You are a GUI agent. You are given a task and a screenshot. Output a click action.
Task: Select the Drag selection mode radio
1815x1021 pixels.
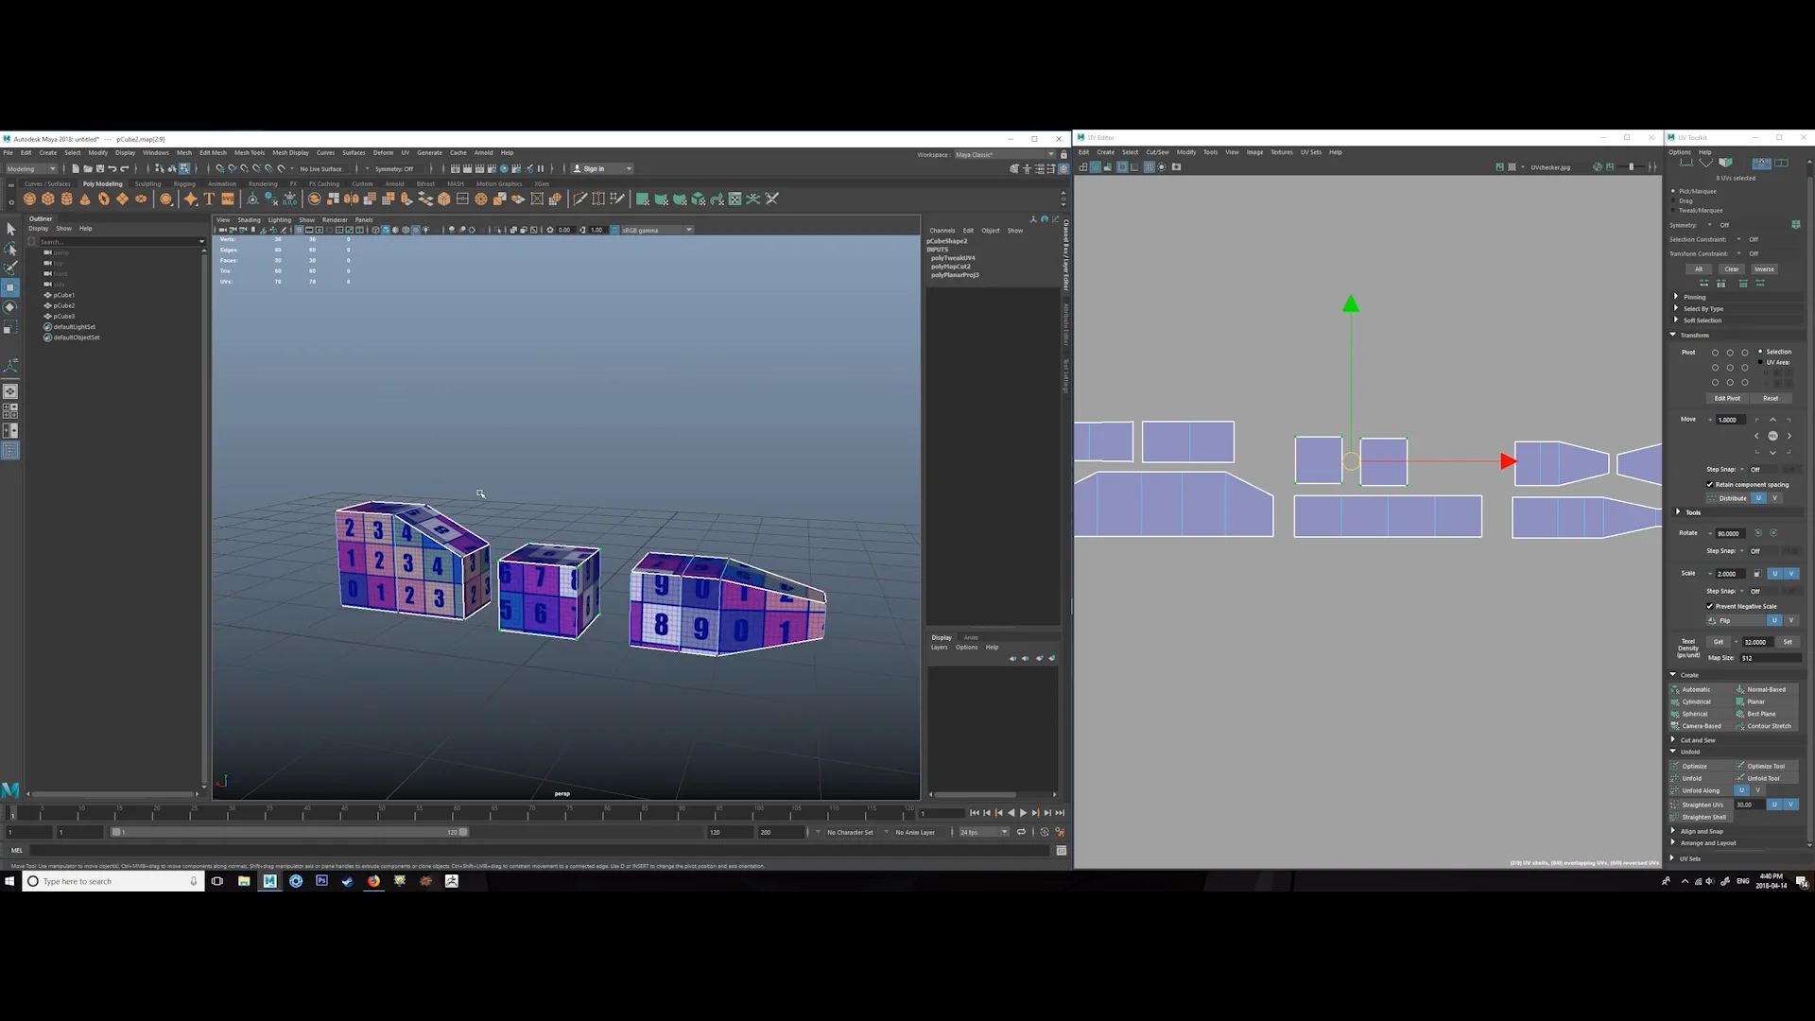(x=1673, y=200)
